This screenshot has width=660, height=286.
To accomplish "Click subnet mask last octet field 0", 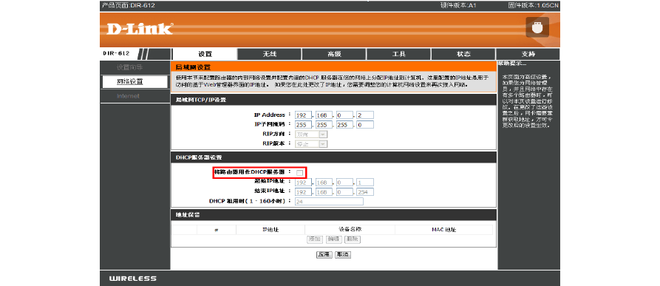I will [x=365, y=124].
